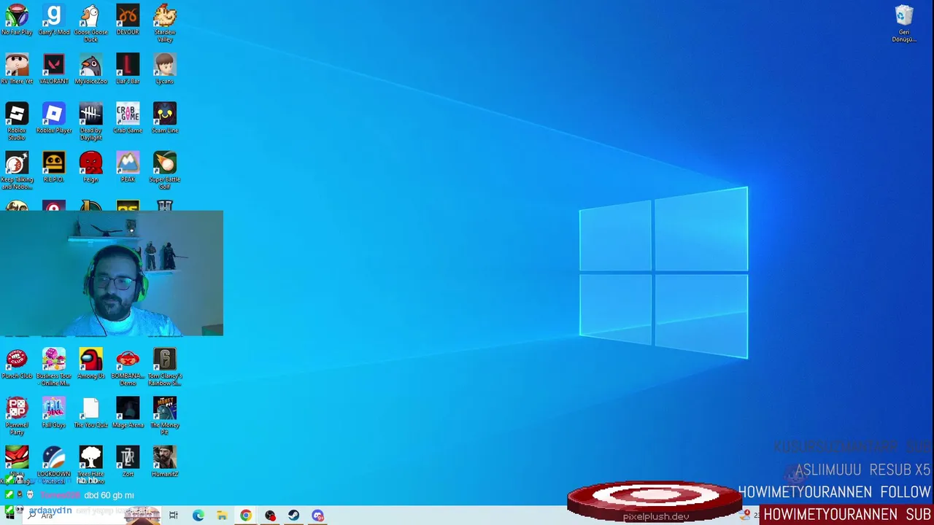The height and width of the screenshot is (525, 934).
Task: Select Keep Talking and Nobody Explodes shortcut
Action: tap(17, 171)
